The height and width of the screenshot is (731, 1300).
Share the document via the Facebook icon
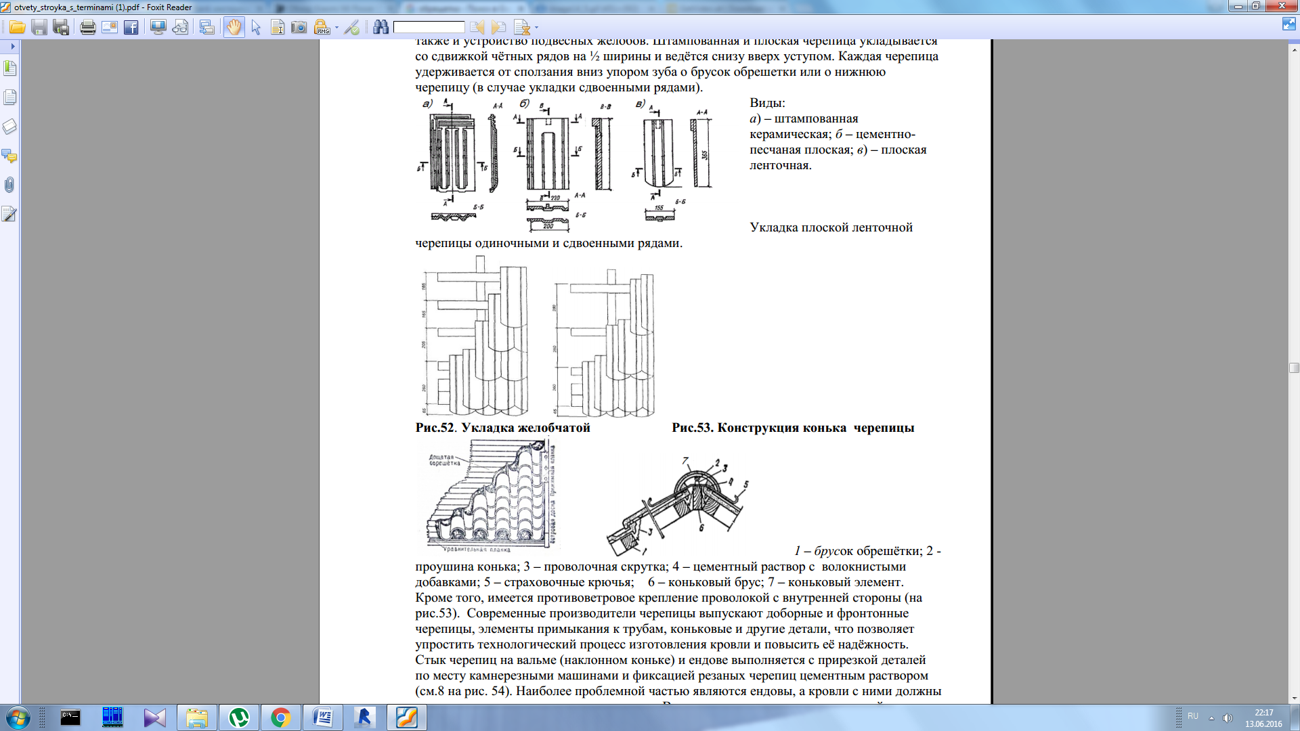point(131,27)
